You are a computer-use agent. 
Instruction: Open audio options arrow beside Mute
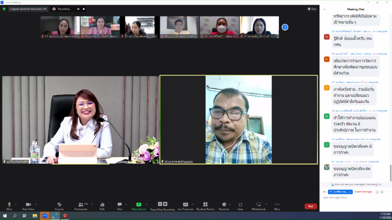pyautogui.click(x=16, y=205)
